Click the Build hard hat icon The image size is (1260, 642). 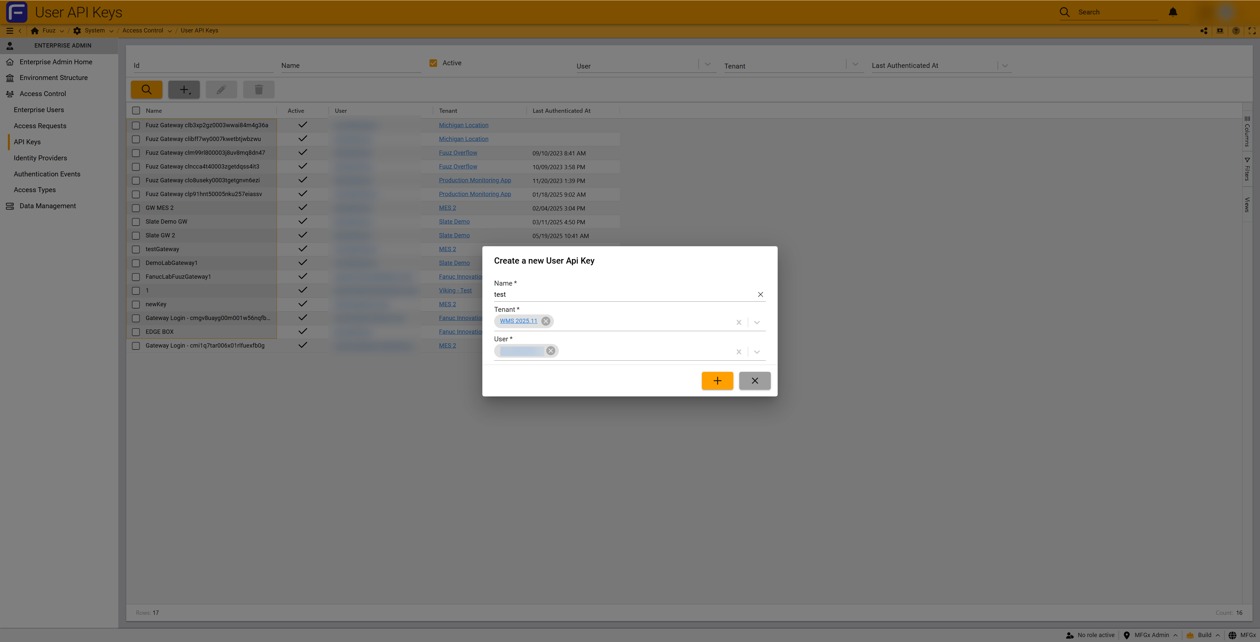point(1190,635)
